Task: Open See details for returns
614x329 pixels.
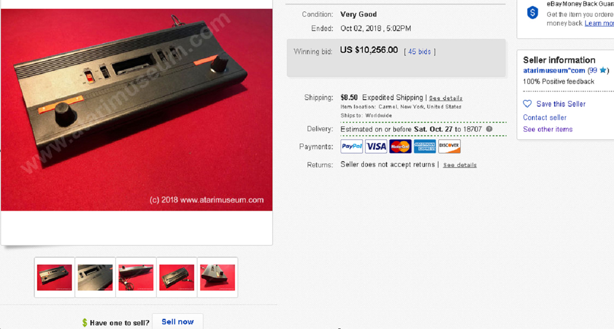Action: click(460, 165)
